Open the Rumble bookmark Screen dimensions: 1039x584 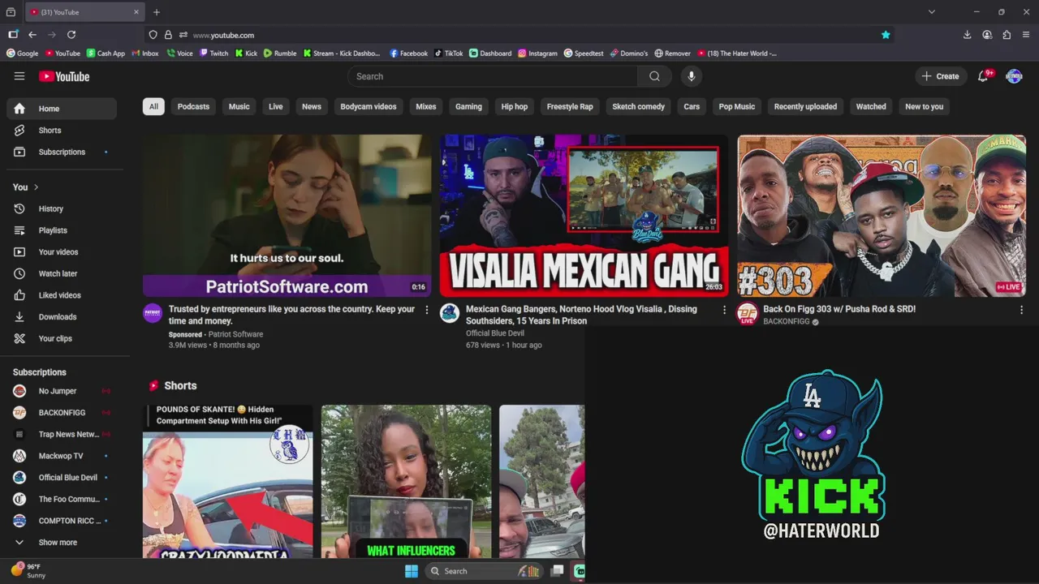pyautogui.click(x=280, y=54)
